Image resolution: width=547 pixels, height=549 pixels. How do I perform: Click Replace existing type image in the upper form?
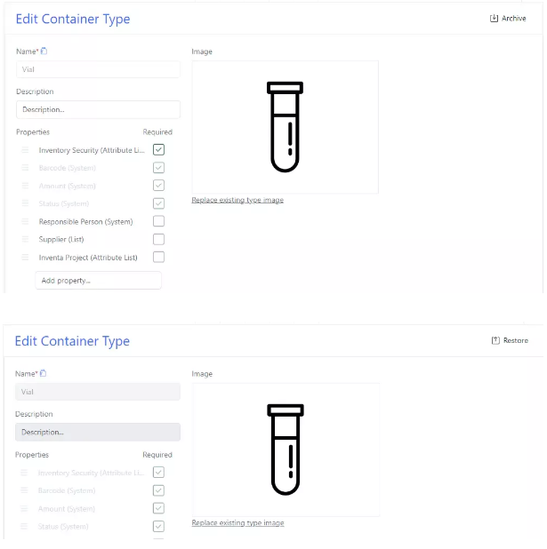[237, 201]
